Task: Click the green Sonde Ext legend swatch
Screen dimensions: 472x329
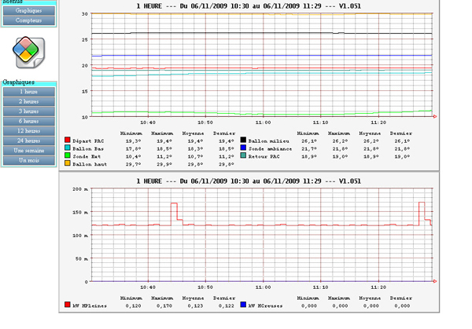Action: (x=68, y=155)
